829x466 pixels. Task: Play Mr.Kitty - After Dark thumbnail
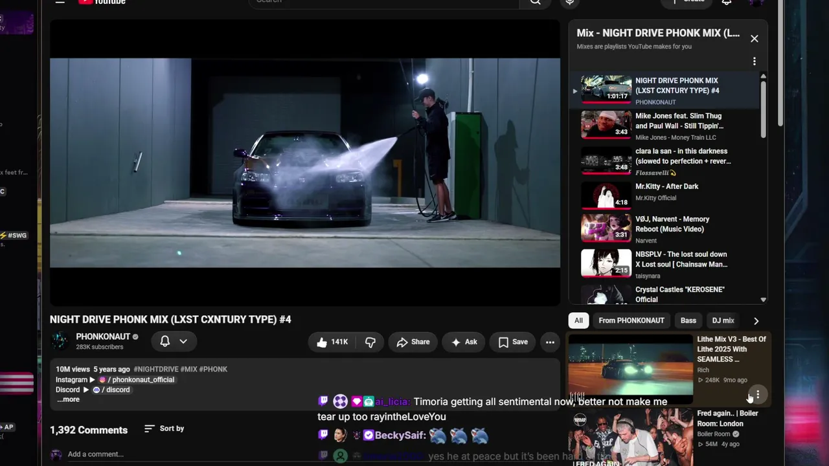pyautogui.click(x=606, y=196)
